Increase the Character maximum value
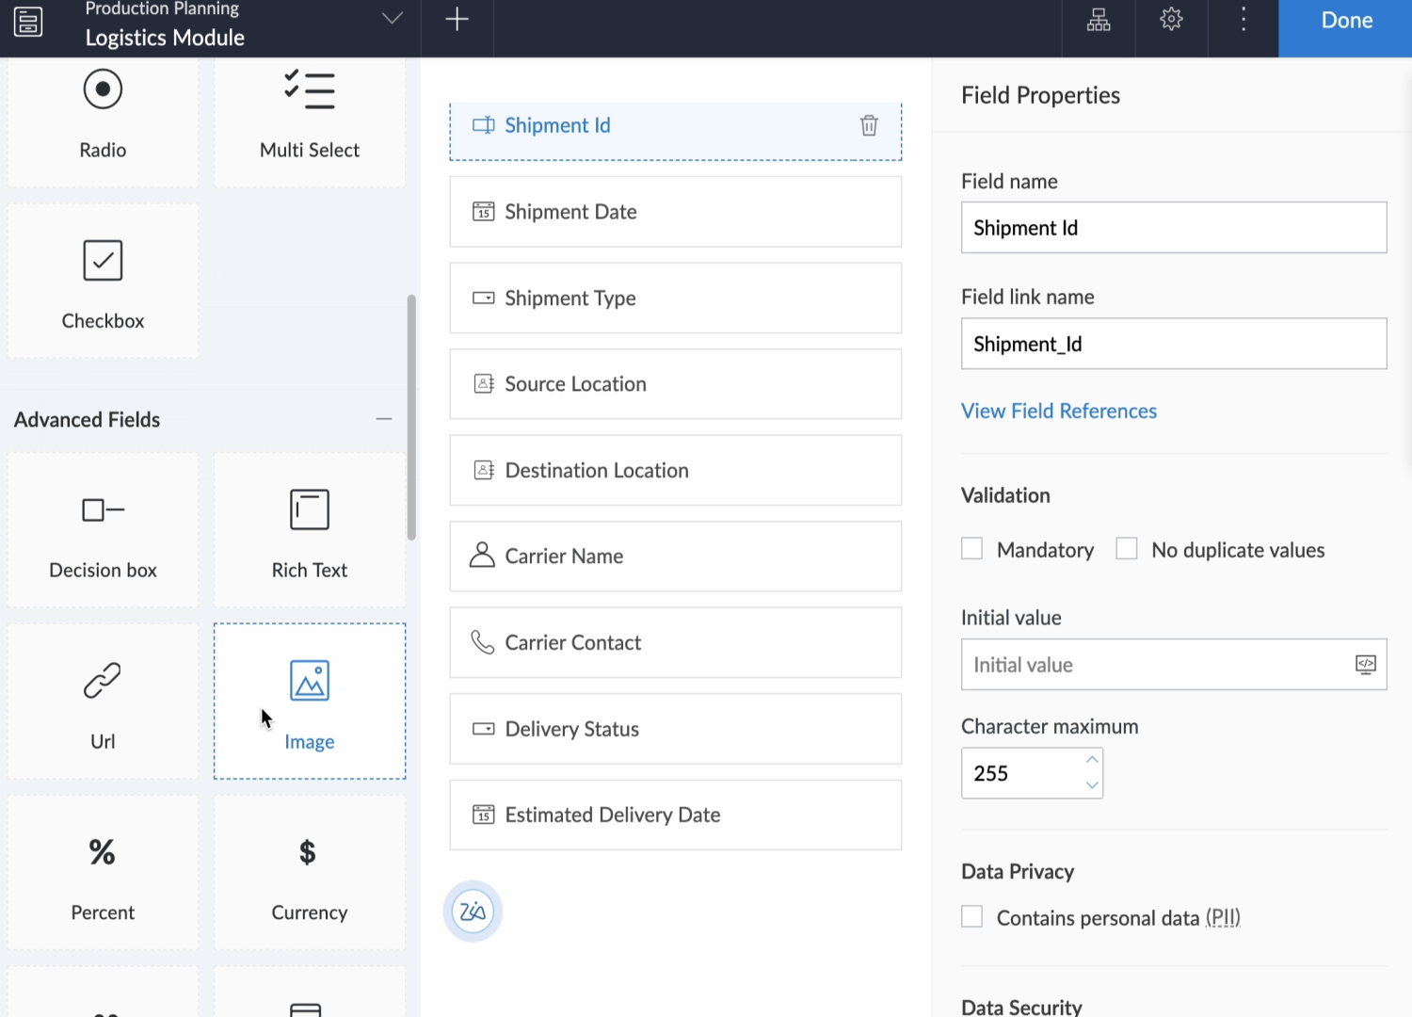This screenshot has height=1017, width=1412. tap(1092, 760)
